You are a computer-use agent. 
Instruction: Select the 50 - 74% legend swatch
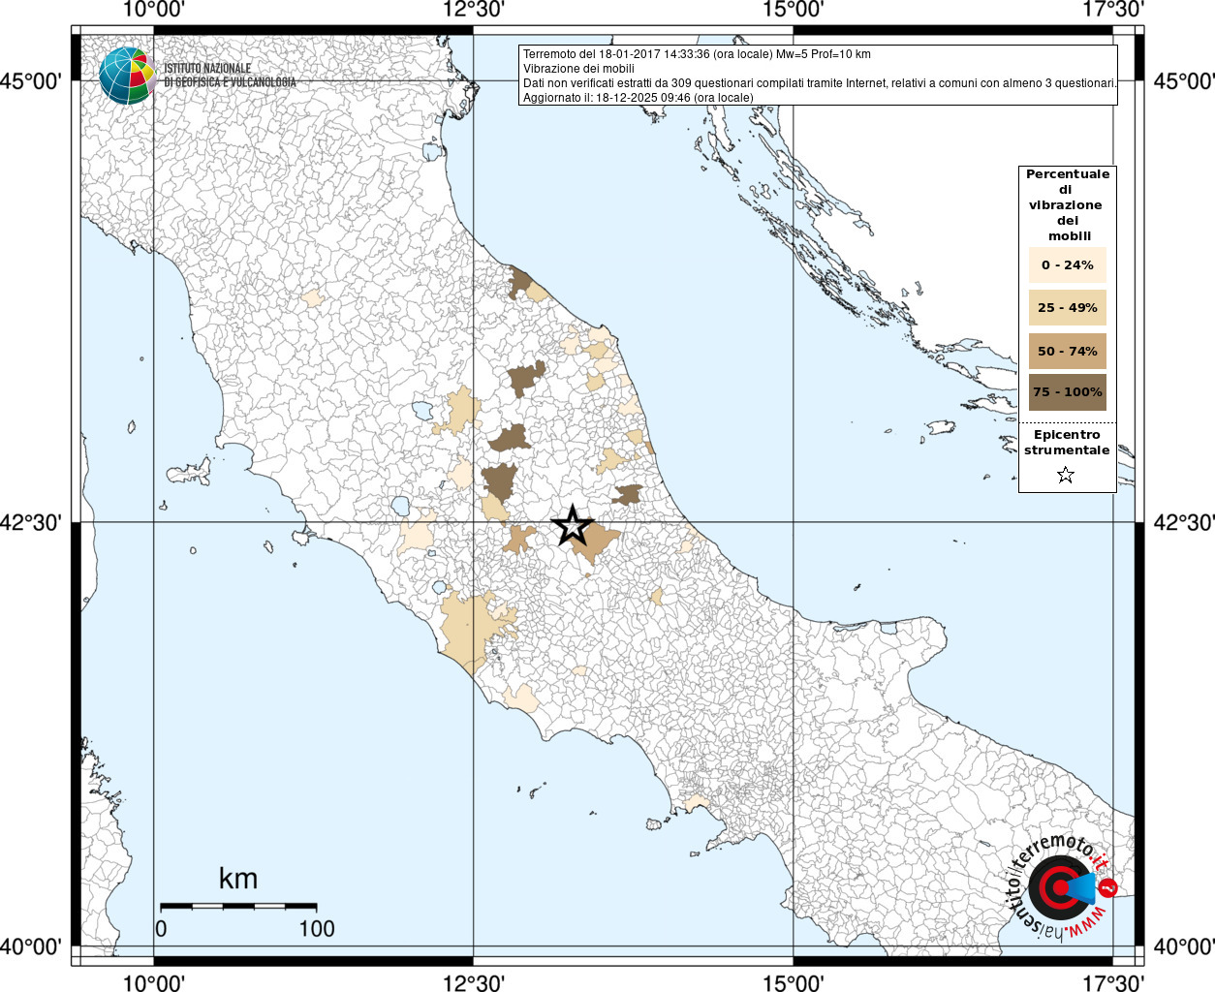coord(1067,351)
